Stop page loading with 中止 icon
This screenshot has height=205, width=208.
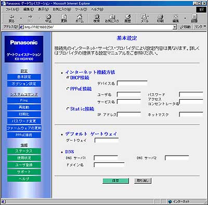[48, 18]
